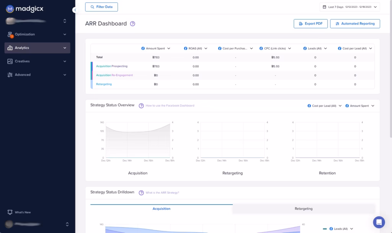The height and width of the screenshot is (233, 392).
Task: Open the chat support bubble
Action: pyautogui.click(x=379, y=222)
